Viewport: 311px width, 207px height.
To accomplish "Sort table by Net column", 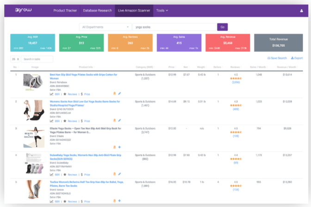I will (x=186, y=67).
